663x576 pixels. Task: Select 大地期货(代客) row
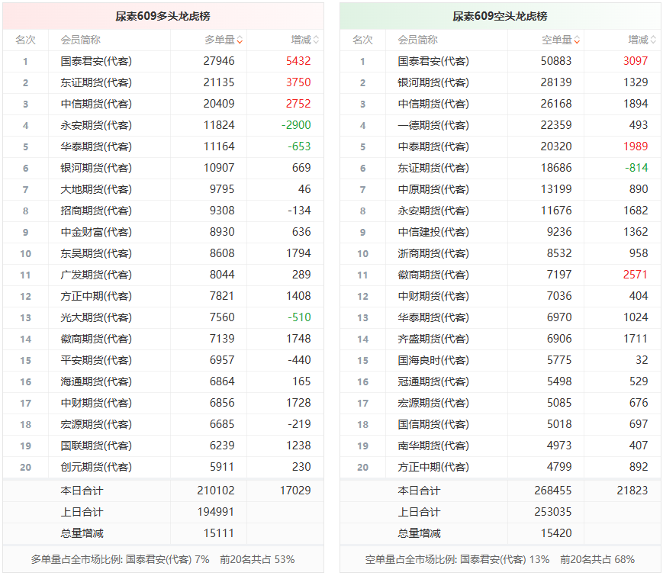(x=163, y=189)
